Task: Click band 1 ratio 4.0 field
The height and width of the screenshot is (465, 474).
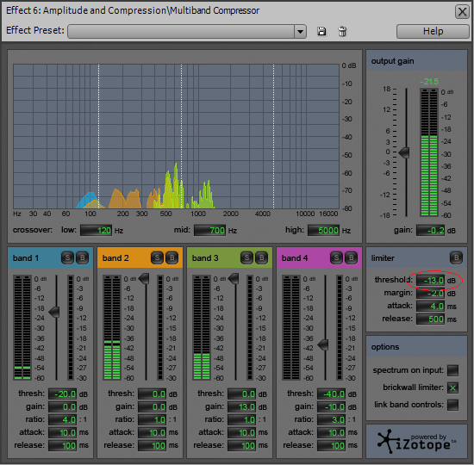Action: point(63,419)
